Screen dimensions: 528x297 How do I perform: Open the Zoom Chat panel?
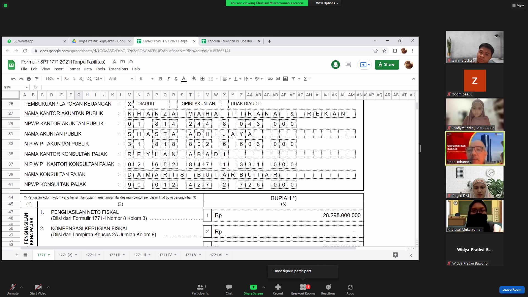(229, 289)
